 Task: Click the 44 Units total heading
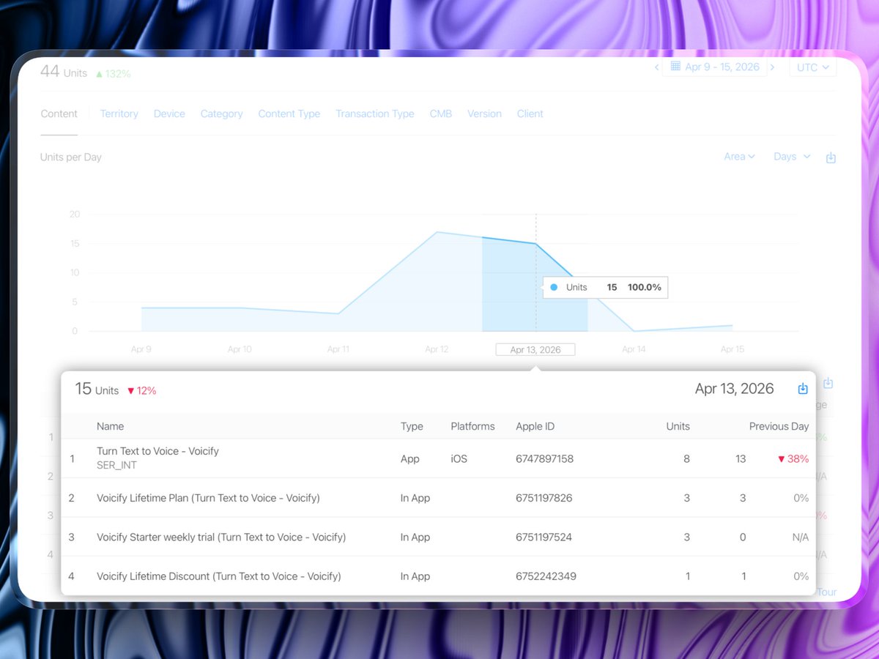pos(63,72)
